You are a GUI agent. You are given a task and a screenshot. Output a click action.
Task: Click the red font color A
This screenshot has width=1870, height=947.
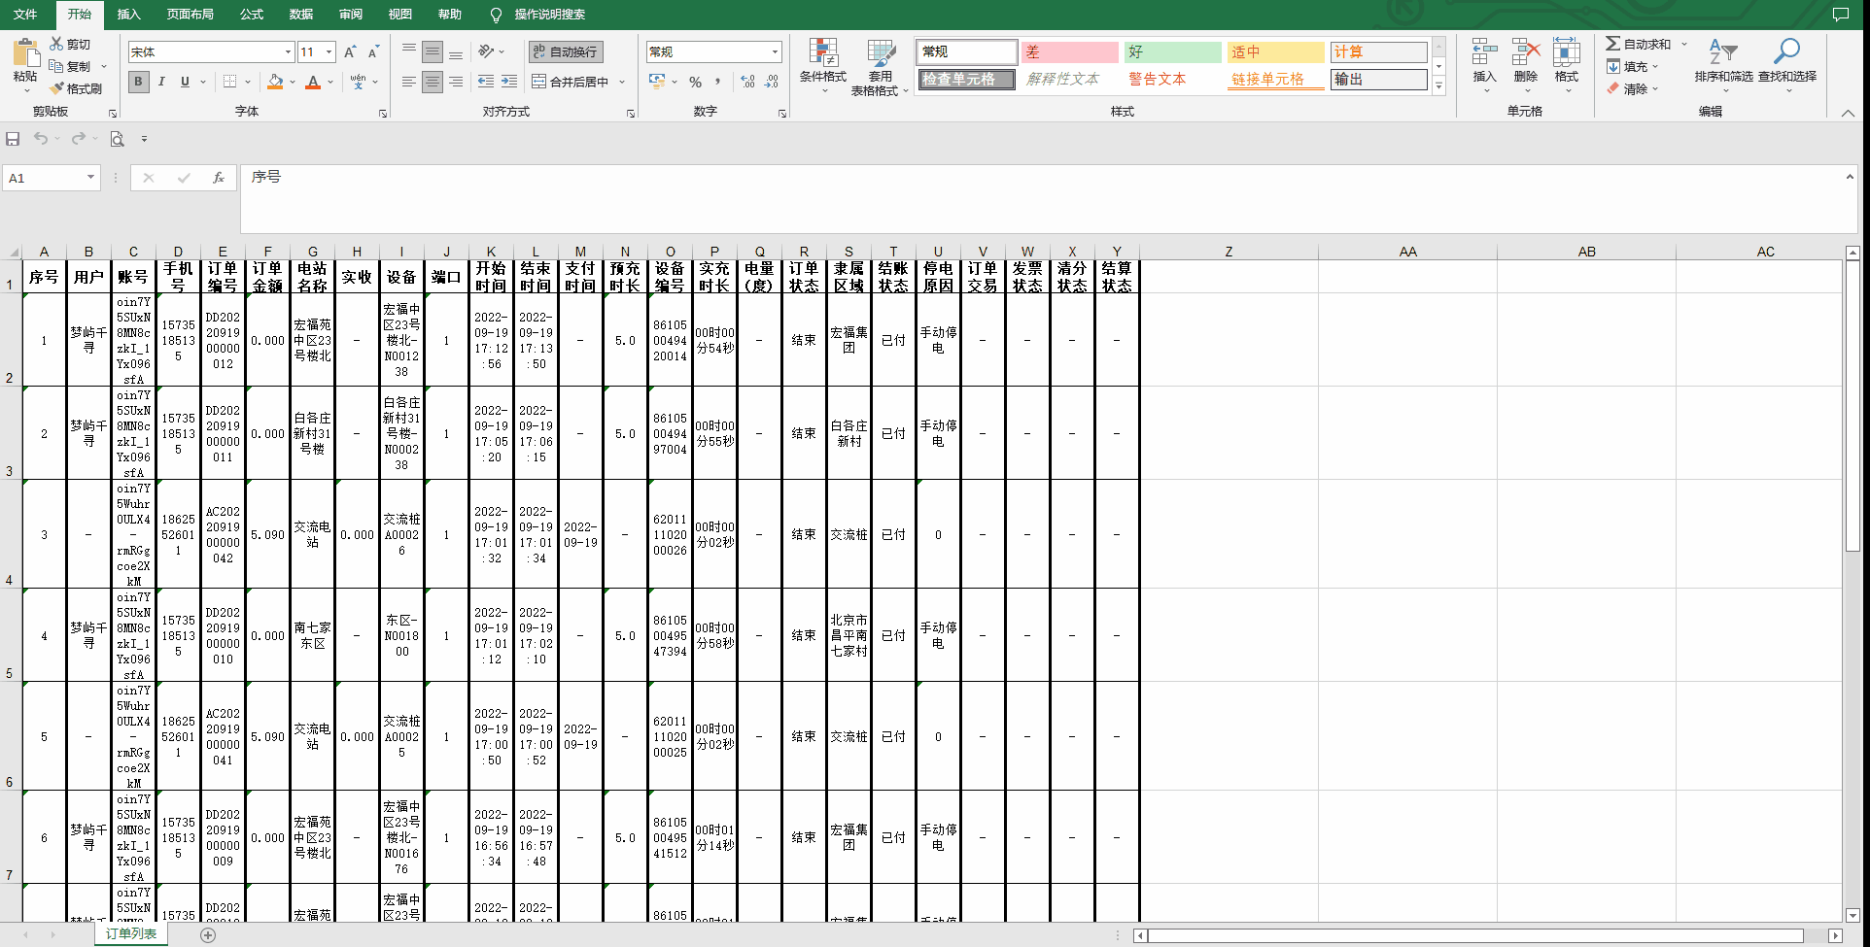click(313, 82)
